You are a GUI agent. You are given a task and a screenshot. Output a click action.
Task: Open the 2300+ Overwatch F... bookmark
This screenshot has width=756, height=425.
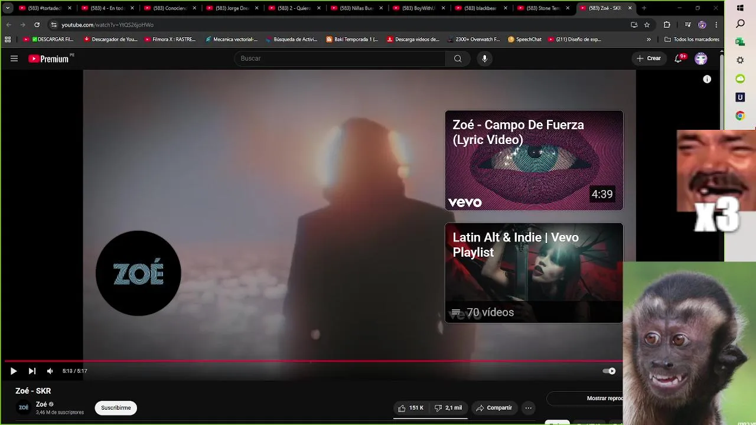(x=474, y=40)
